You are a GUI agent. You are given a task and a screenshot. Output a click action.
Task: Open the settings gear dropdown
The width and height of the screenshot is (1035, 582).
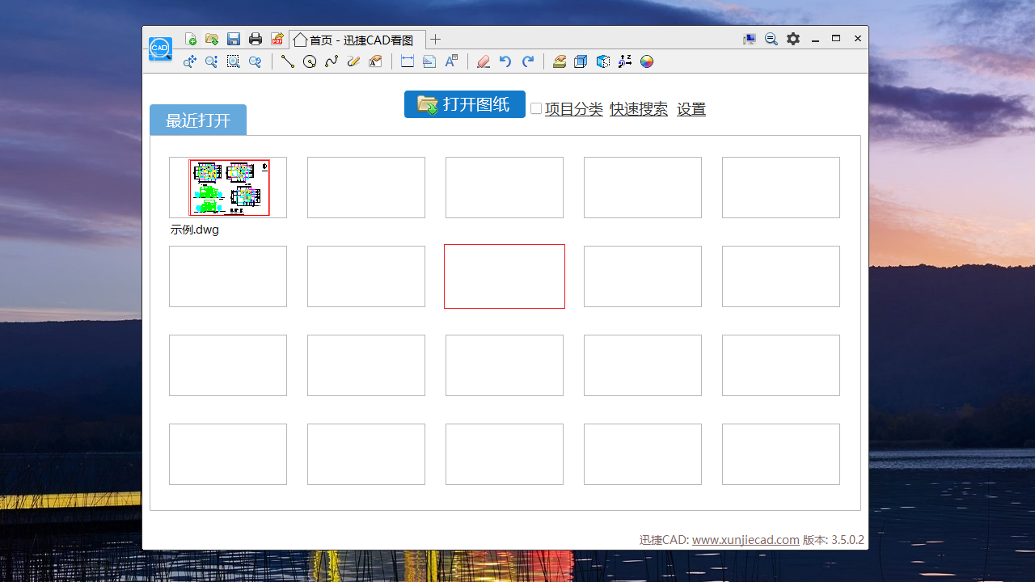[x=792, y=38]
